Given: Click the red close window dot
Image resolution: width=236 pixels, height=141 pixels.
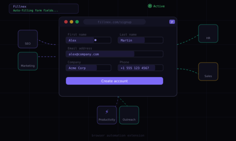Looking at the screenshot, I should (x=66, y=22).
